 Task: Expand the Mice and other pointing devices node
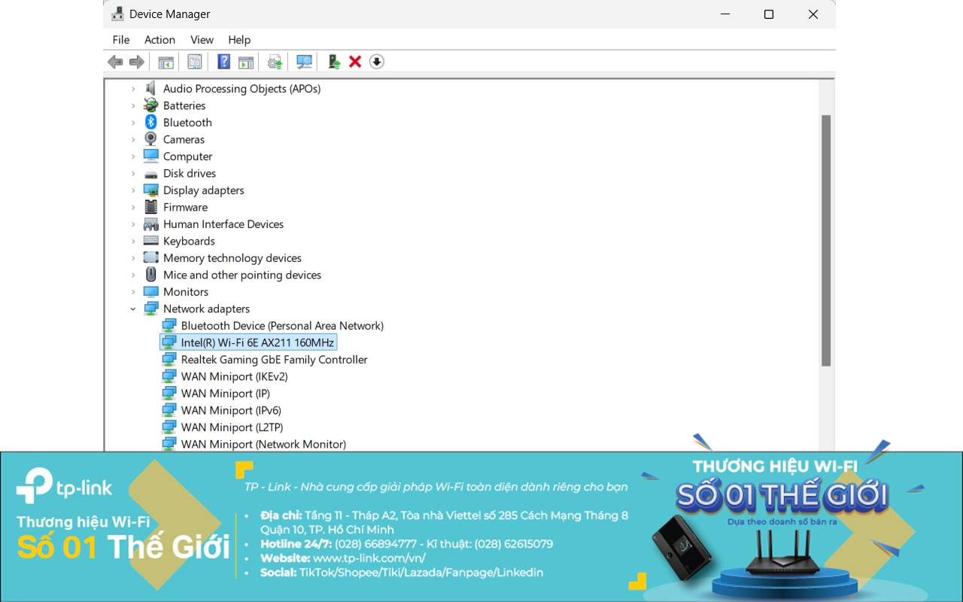click(x=133, y=275)
